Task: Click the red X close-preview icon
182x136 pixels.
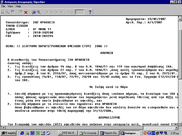Action: [x=26, y=12]
